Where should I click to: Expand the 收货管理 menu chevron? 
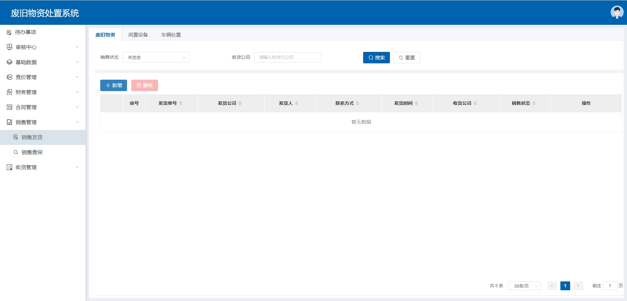77,167
